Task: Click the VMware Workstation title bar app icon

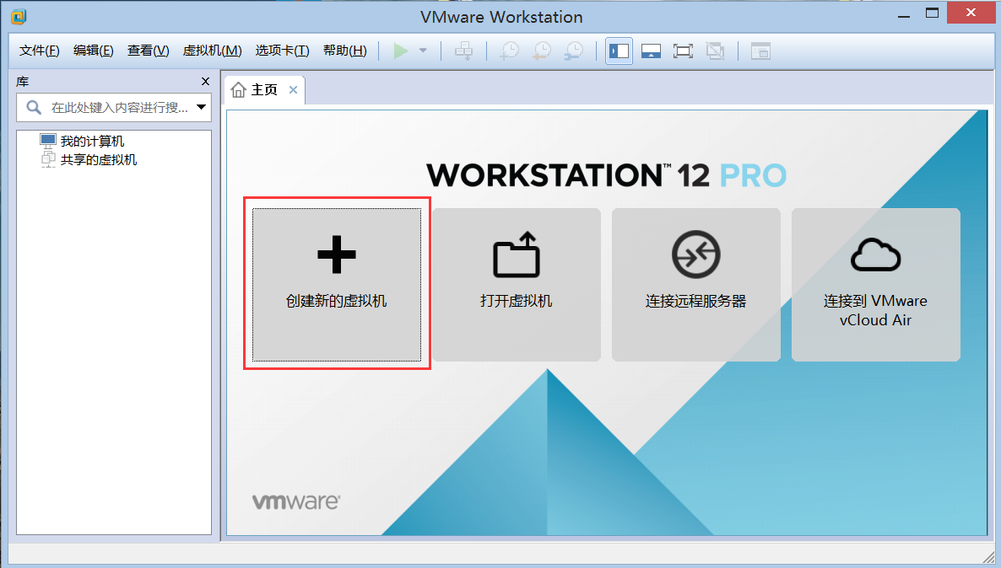Action: [19, 17]
